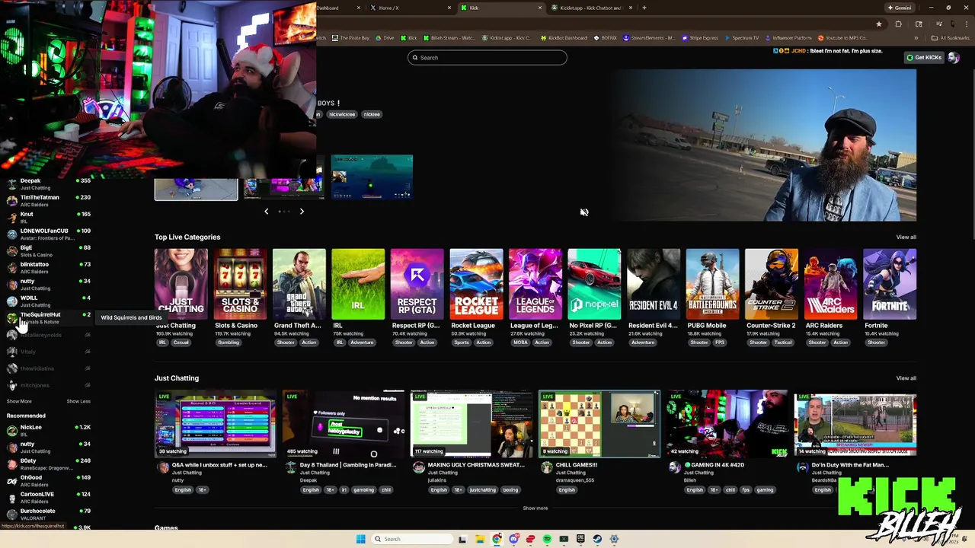Open the KickBot Dashboard bookmark
This screenshot has height=548, width=975.
[564, 37]
